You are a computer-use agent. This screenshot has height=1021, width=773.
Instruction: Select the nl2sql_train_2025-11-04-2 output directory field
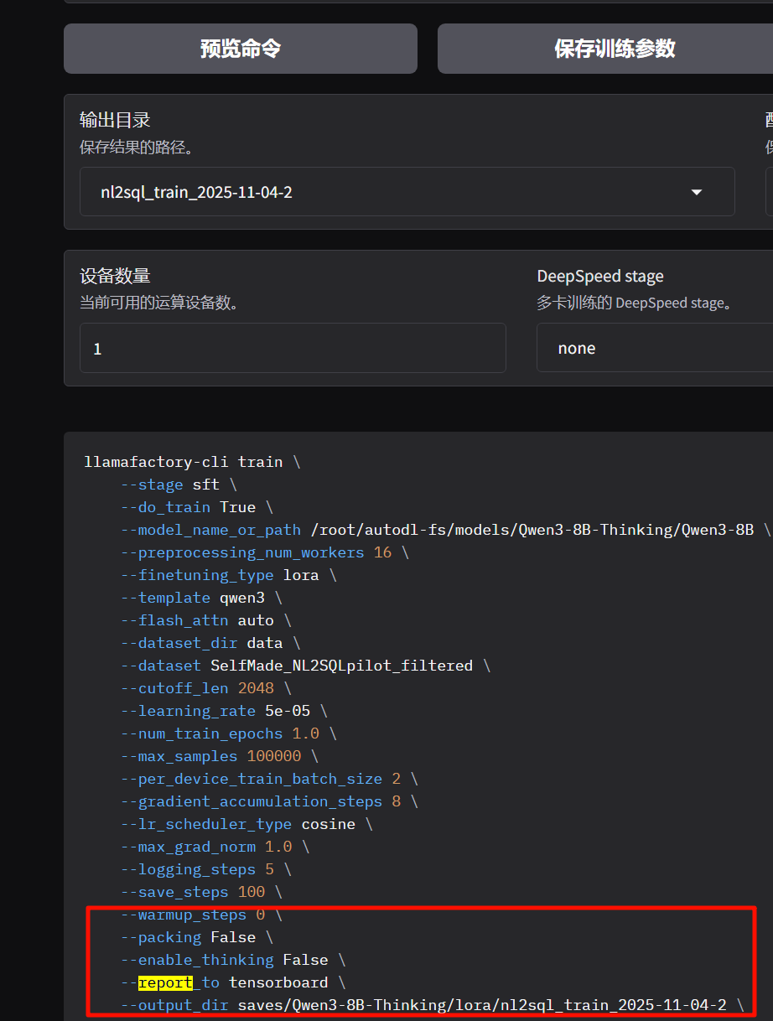click(407, 192)
